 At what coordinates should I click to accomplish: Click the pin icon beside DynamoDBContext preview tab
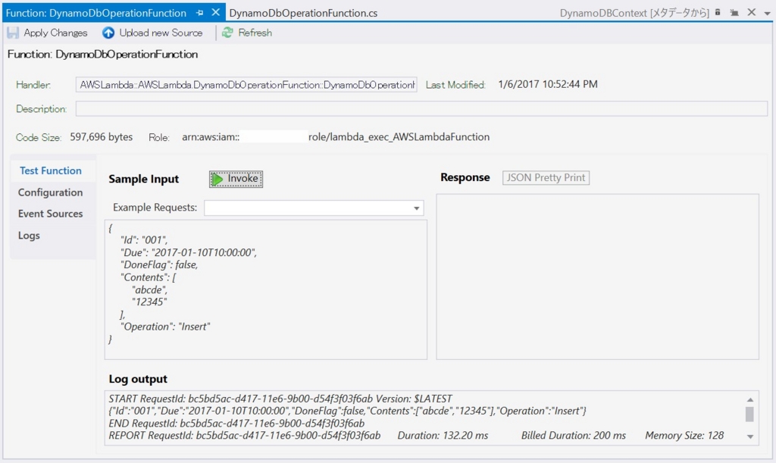734,13
